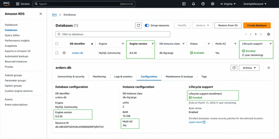Open the Engine version column filter arrow
The height and width of the screenshot is (139, 279).
tap(153, 44)
